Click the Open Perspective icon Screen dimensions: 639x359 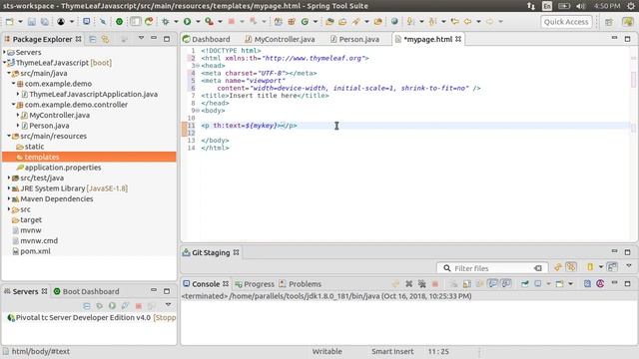click(609, 22)
